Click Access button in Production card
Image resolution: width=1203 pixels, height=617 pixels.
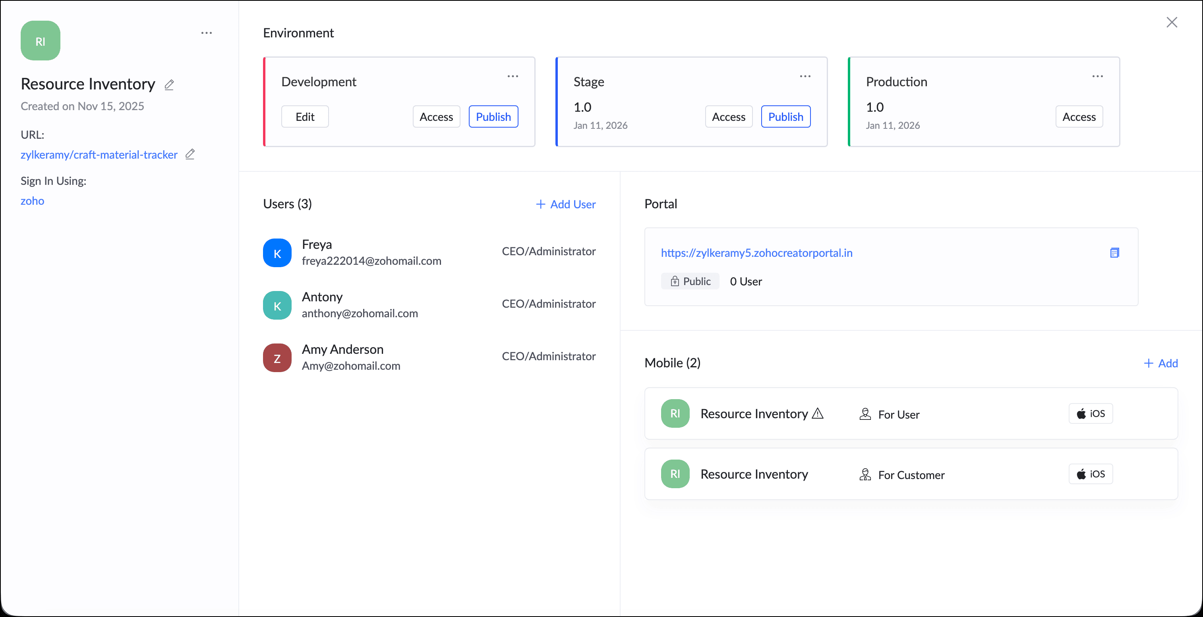(1079, 117)
